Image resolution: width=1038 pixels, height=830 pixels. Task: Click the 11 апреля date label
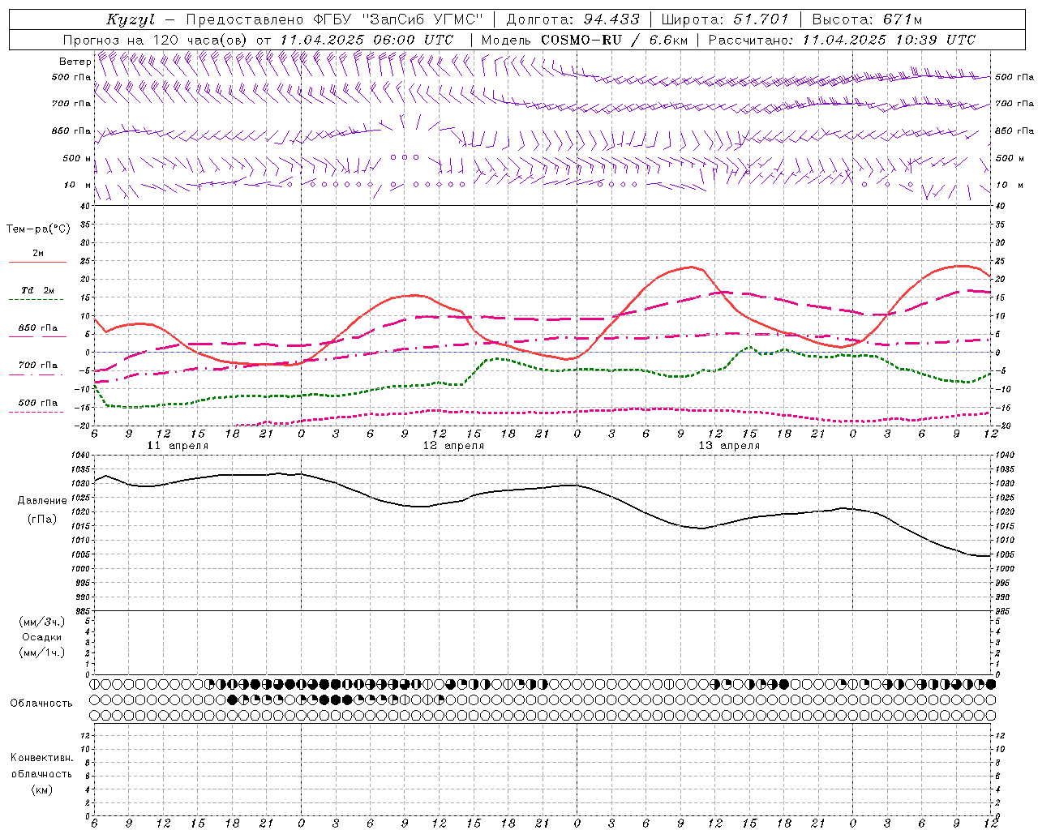coord(178,446)
